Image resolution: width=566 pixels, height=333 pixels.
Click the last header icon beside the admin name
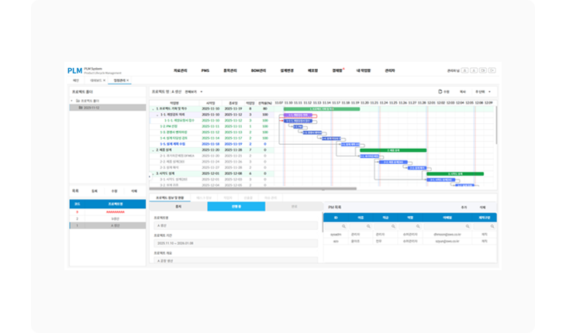click(x=492, y=70)
